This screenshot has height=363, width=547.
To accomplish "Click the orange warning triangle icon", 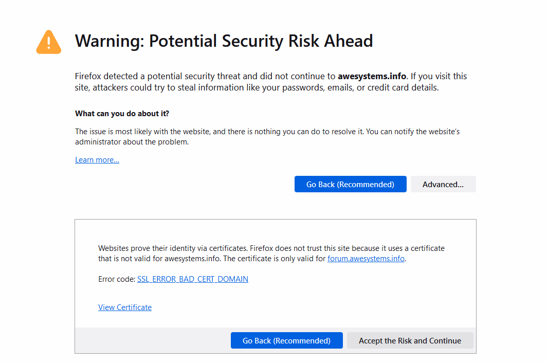I will coord(49,42).
